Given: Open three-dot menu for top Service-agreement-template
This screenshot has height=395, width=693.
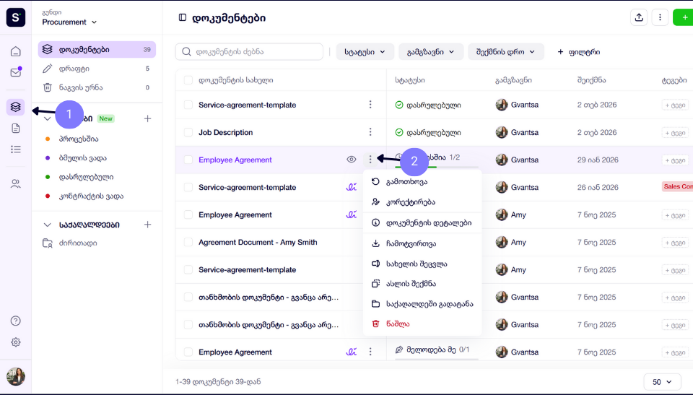Looking at the screenshot, I should 370,105.
